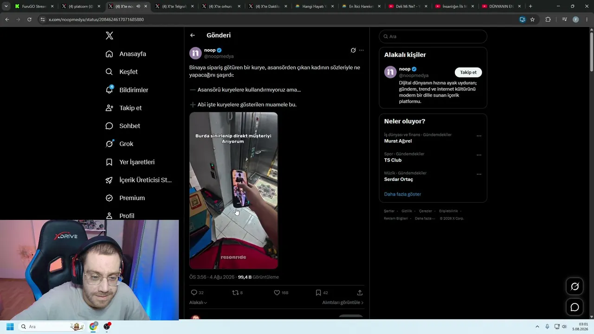Open Gizlilik footer link

tap(407, 211)
